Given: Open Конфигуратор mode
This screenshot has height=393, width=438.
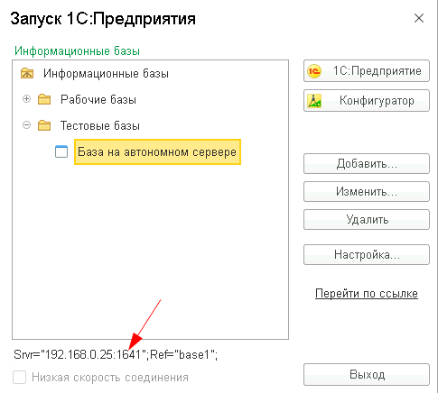Looking at the screenshot, I should coord(367,100).
